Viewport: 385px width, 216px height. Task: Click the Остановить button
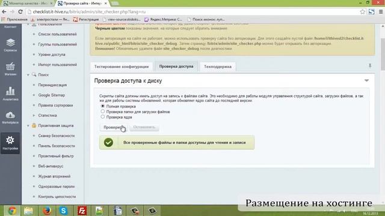[x=144, y=127]
